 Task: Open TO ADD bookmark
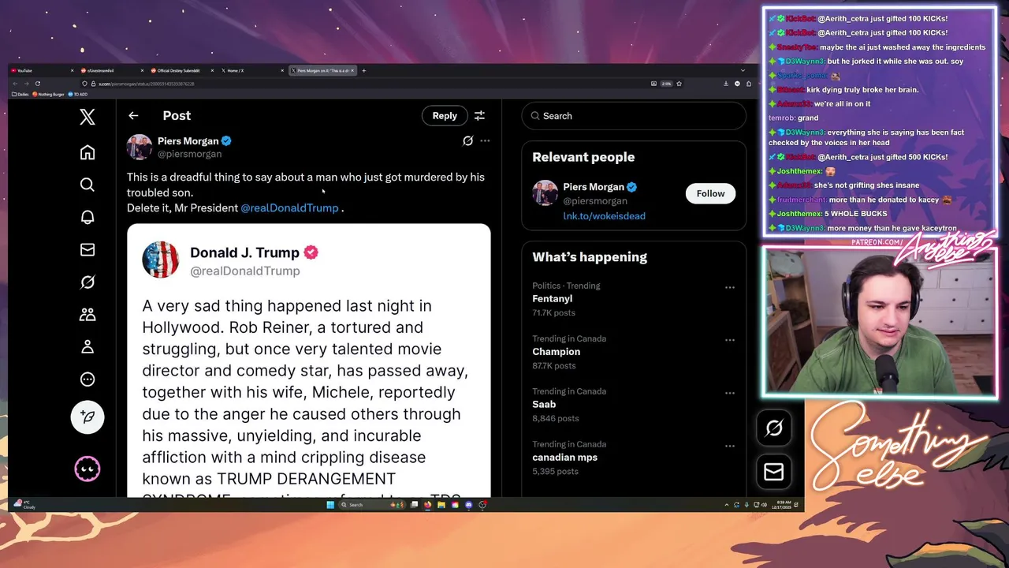[x=77, y=94]
